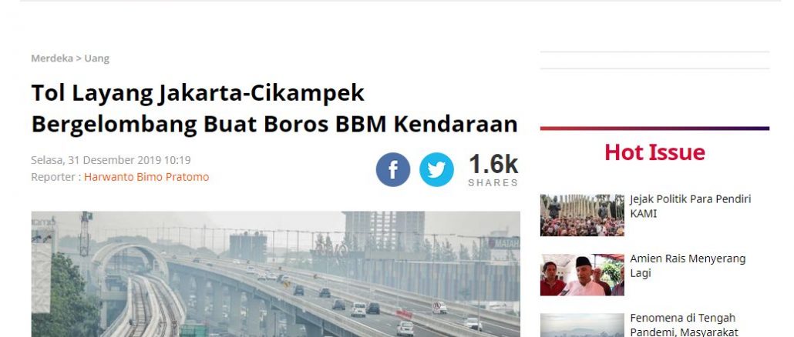Click the article headline Tol Layang Jakarta-Cikampek
Viewport: 794px width, 337px height.
point(197,93)
